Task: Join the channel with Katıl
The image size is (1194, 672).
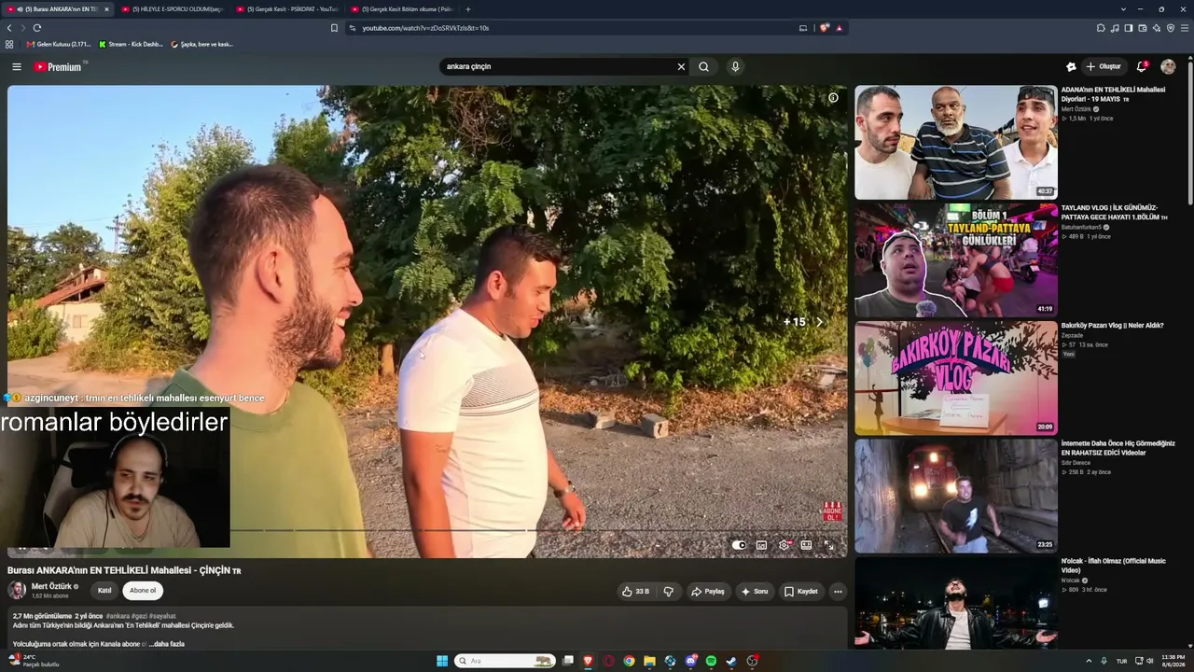Action: pos(104,590)
